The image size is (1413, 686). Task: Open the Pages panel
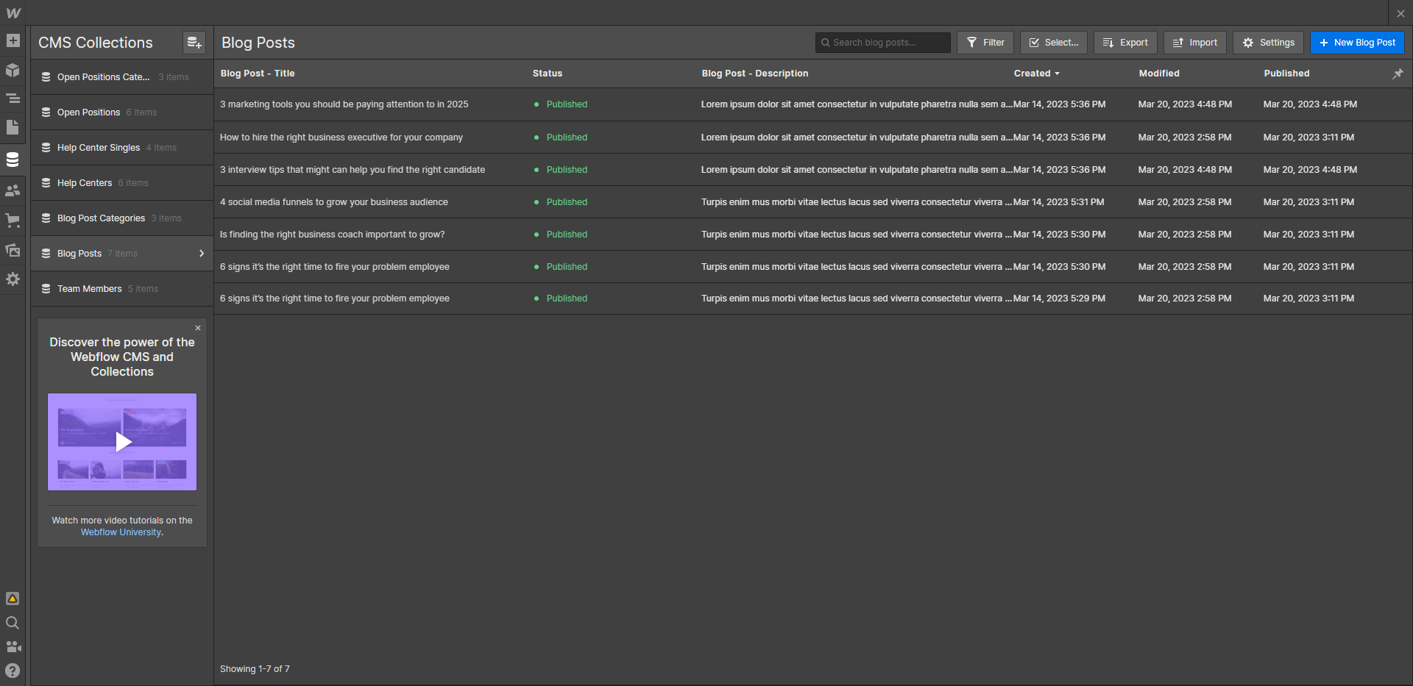pos(13,128)
